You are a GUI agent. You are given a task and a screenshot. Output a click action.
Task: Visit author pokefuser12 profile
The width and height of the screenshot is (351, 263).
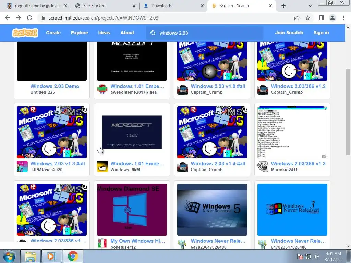(x=123, y=247)
